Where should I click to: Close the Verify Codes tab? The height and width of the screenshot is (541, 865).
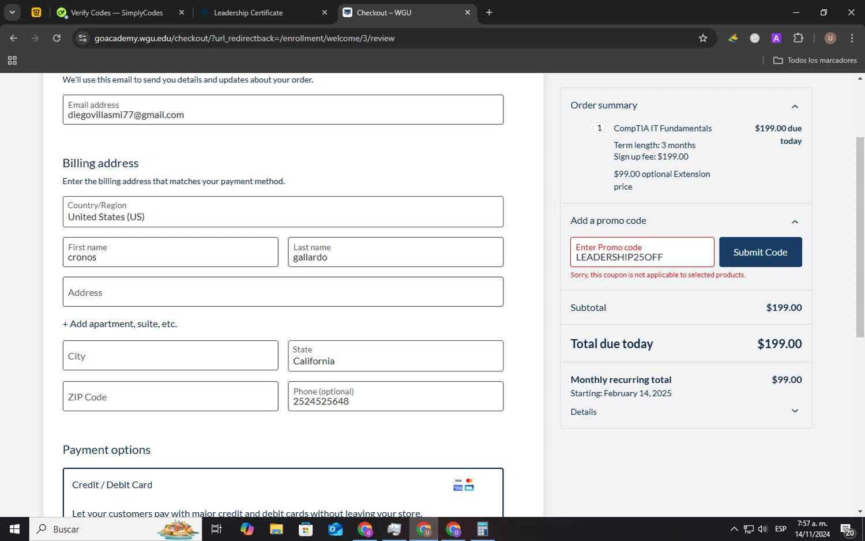[x=182, y=12]
